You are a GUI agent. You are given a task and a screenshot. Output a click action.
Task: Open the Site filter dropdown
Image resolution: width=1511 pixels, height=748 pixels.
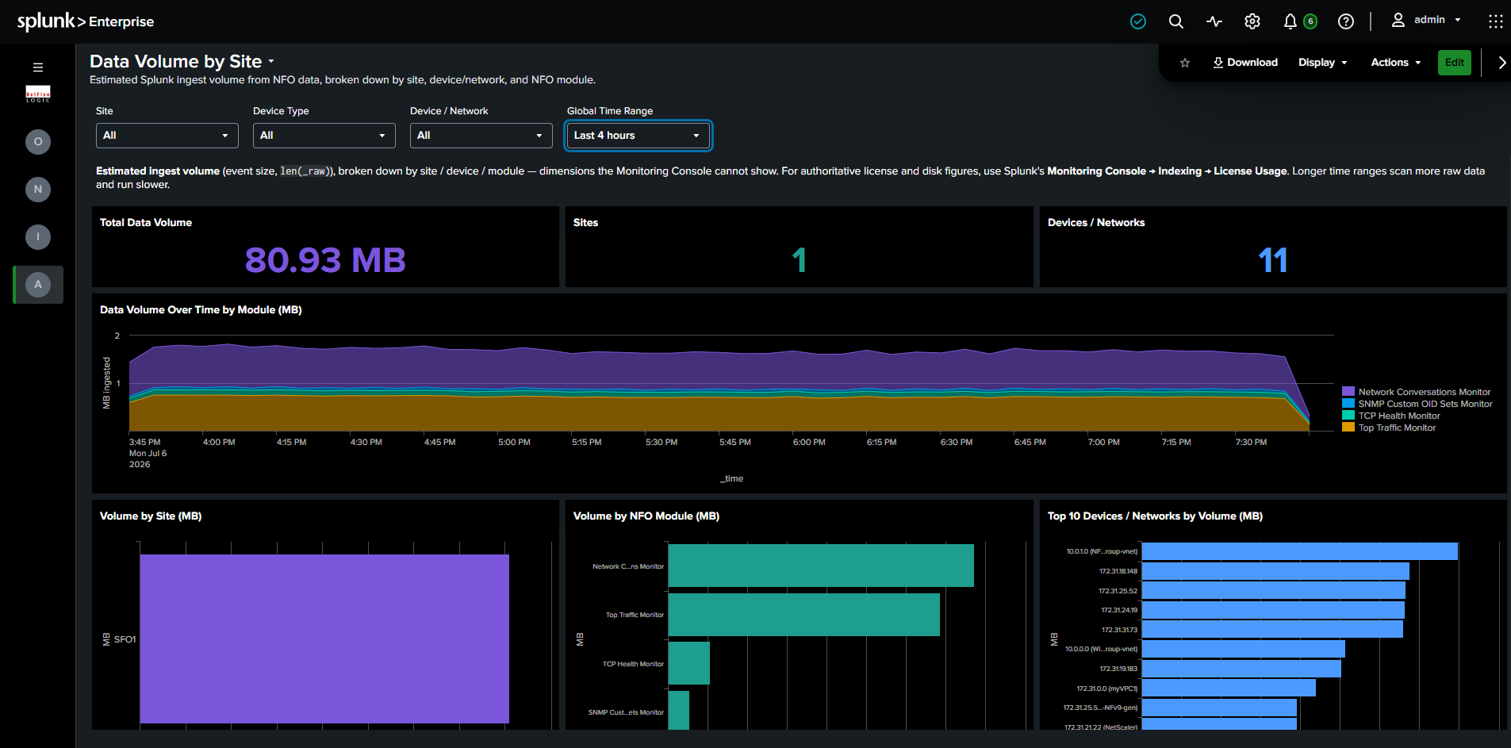167,136
